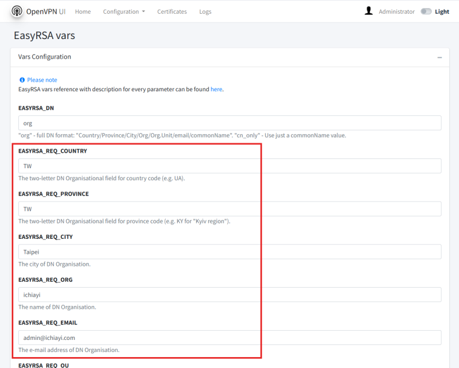Click the EASYRSA_REQ_CITY label
The width and height of the screenshot is (459, 368).
click(45, 237)
